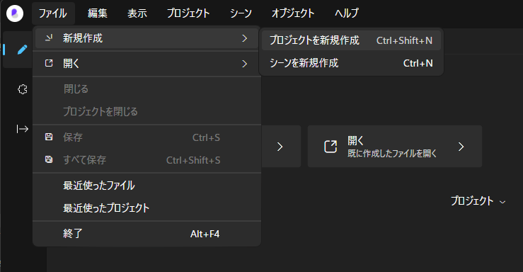Click the Ctrl+S shortcut text

coord(206,137)
